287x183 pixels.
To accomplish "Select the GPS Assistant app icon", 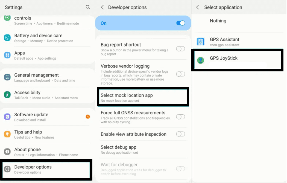I will point(201,42).
